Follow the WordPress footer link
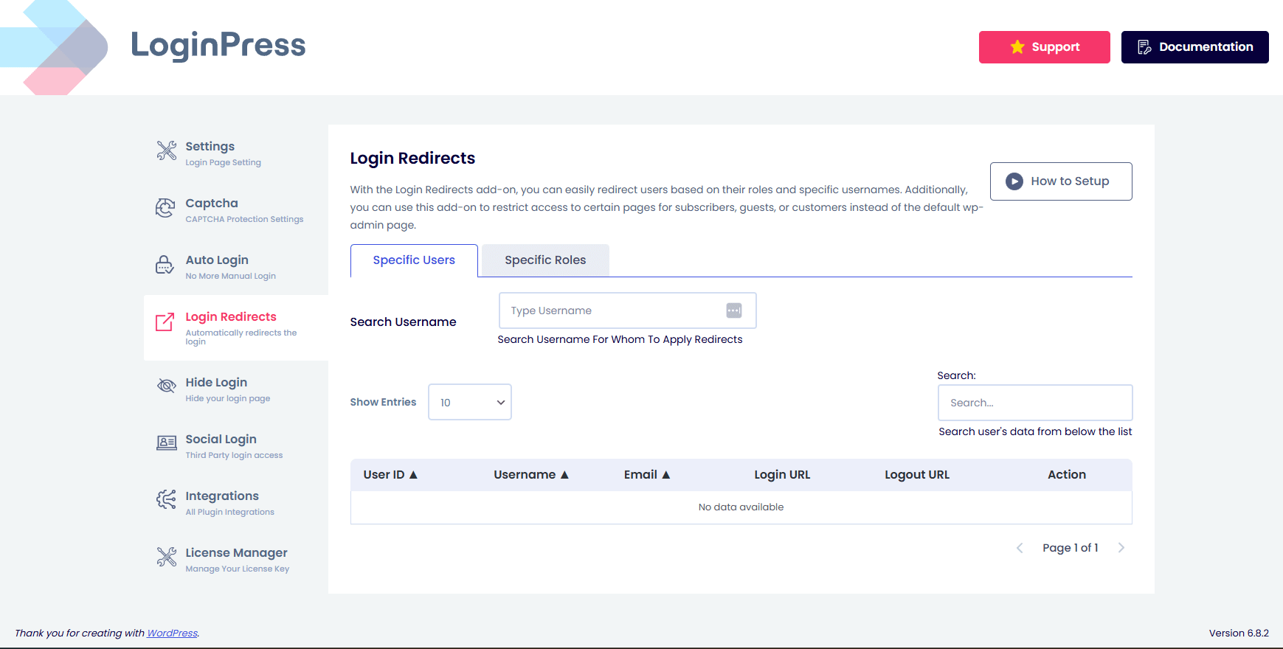The image size is (1283, 649). 172,634
